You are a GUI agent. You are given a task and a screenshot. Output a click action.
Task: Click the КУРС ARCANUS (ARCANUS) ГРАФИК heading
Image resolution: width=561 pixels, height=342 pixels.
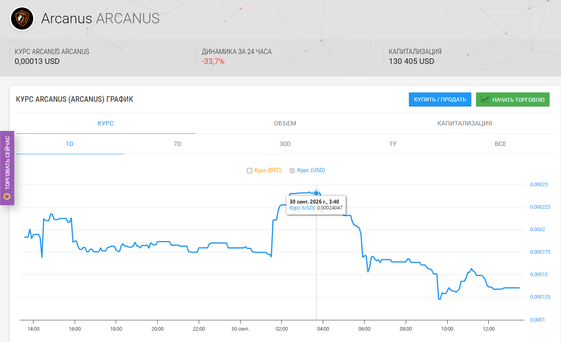click(75, 99)
